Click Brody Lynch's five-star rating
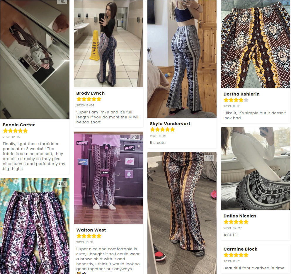Screen dimensions: 291x274 point(89,99)
